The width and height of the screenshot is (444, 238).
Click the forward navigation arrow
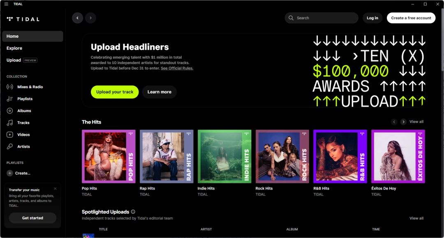(90, 18)
